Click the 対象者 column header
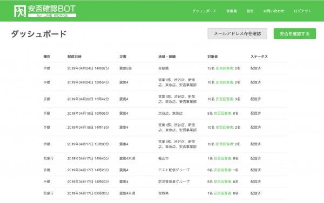The height and width of the screenshot is (203, 324). point(212,57)
